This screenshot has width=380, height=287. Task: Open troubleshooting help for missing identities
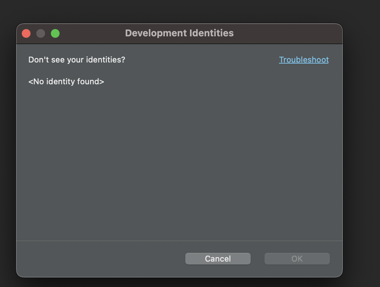coord(304,60)
